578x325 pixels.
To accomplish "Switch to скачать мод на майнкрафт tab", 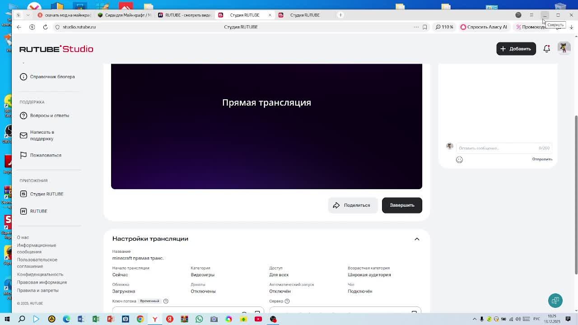I will 64,15.
